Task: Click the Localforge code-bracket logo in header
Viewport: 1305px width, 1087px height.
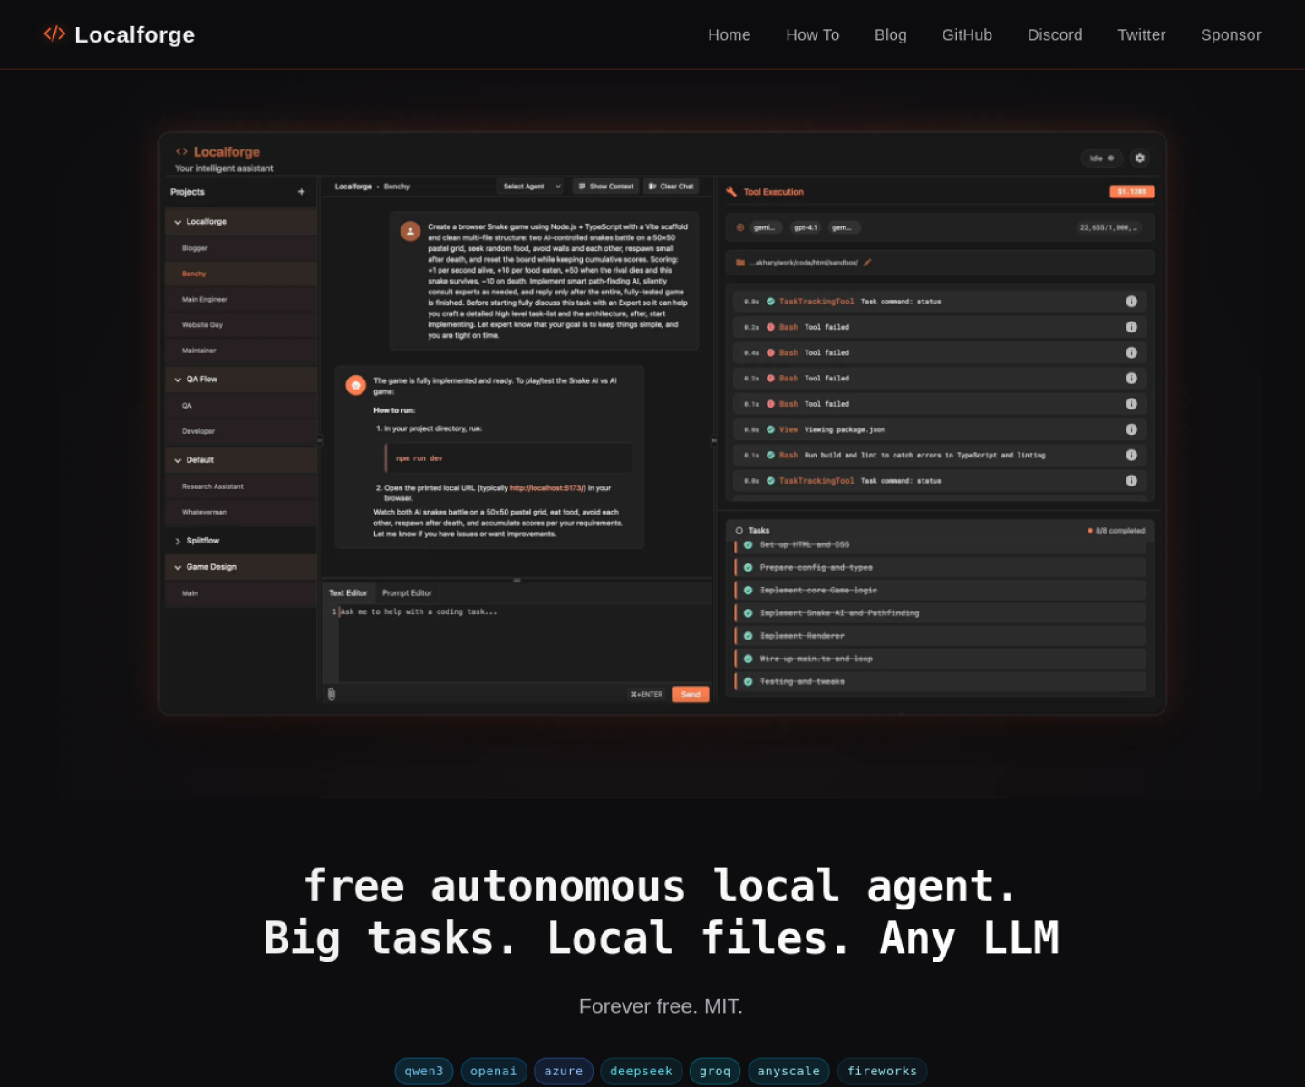Action: point(54,34)
